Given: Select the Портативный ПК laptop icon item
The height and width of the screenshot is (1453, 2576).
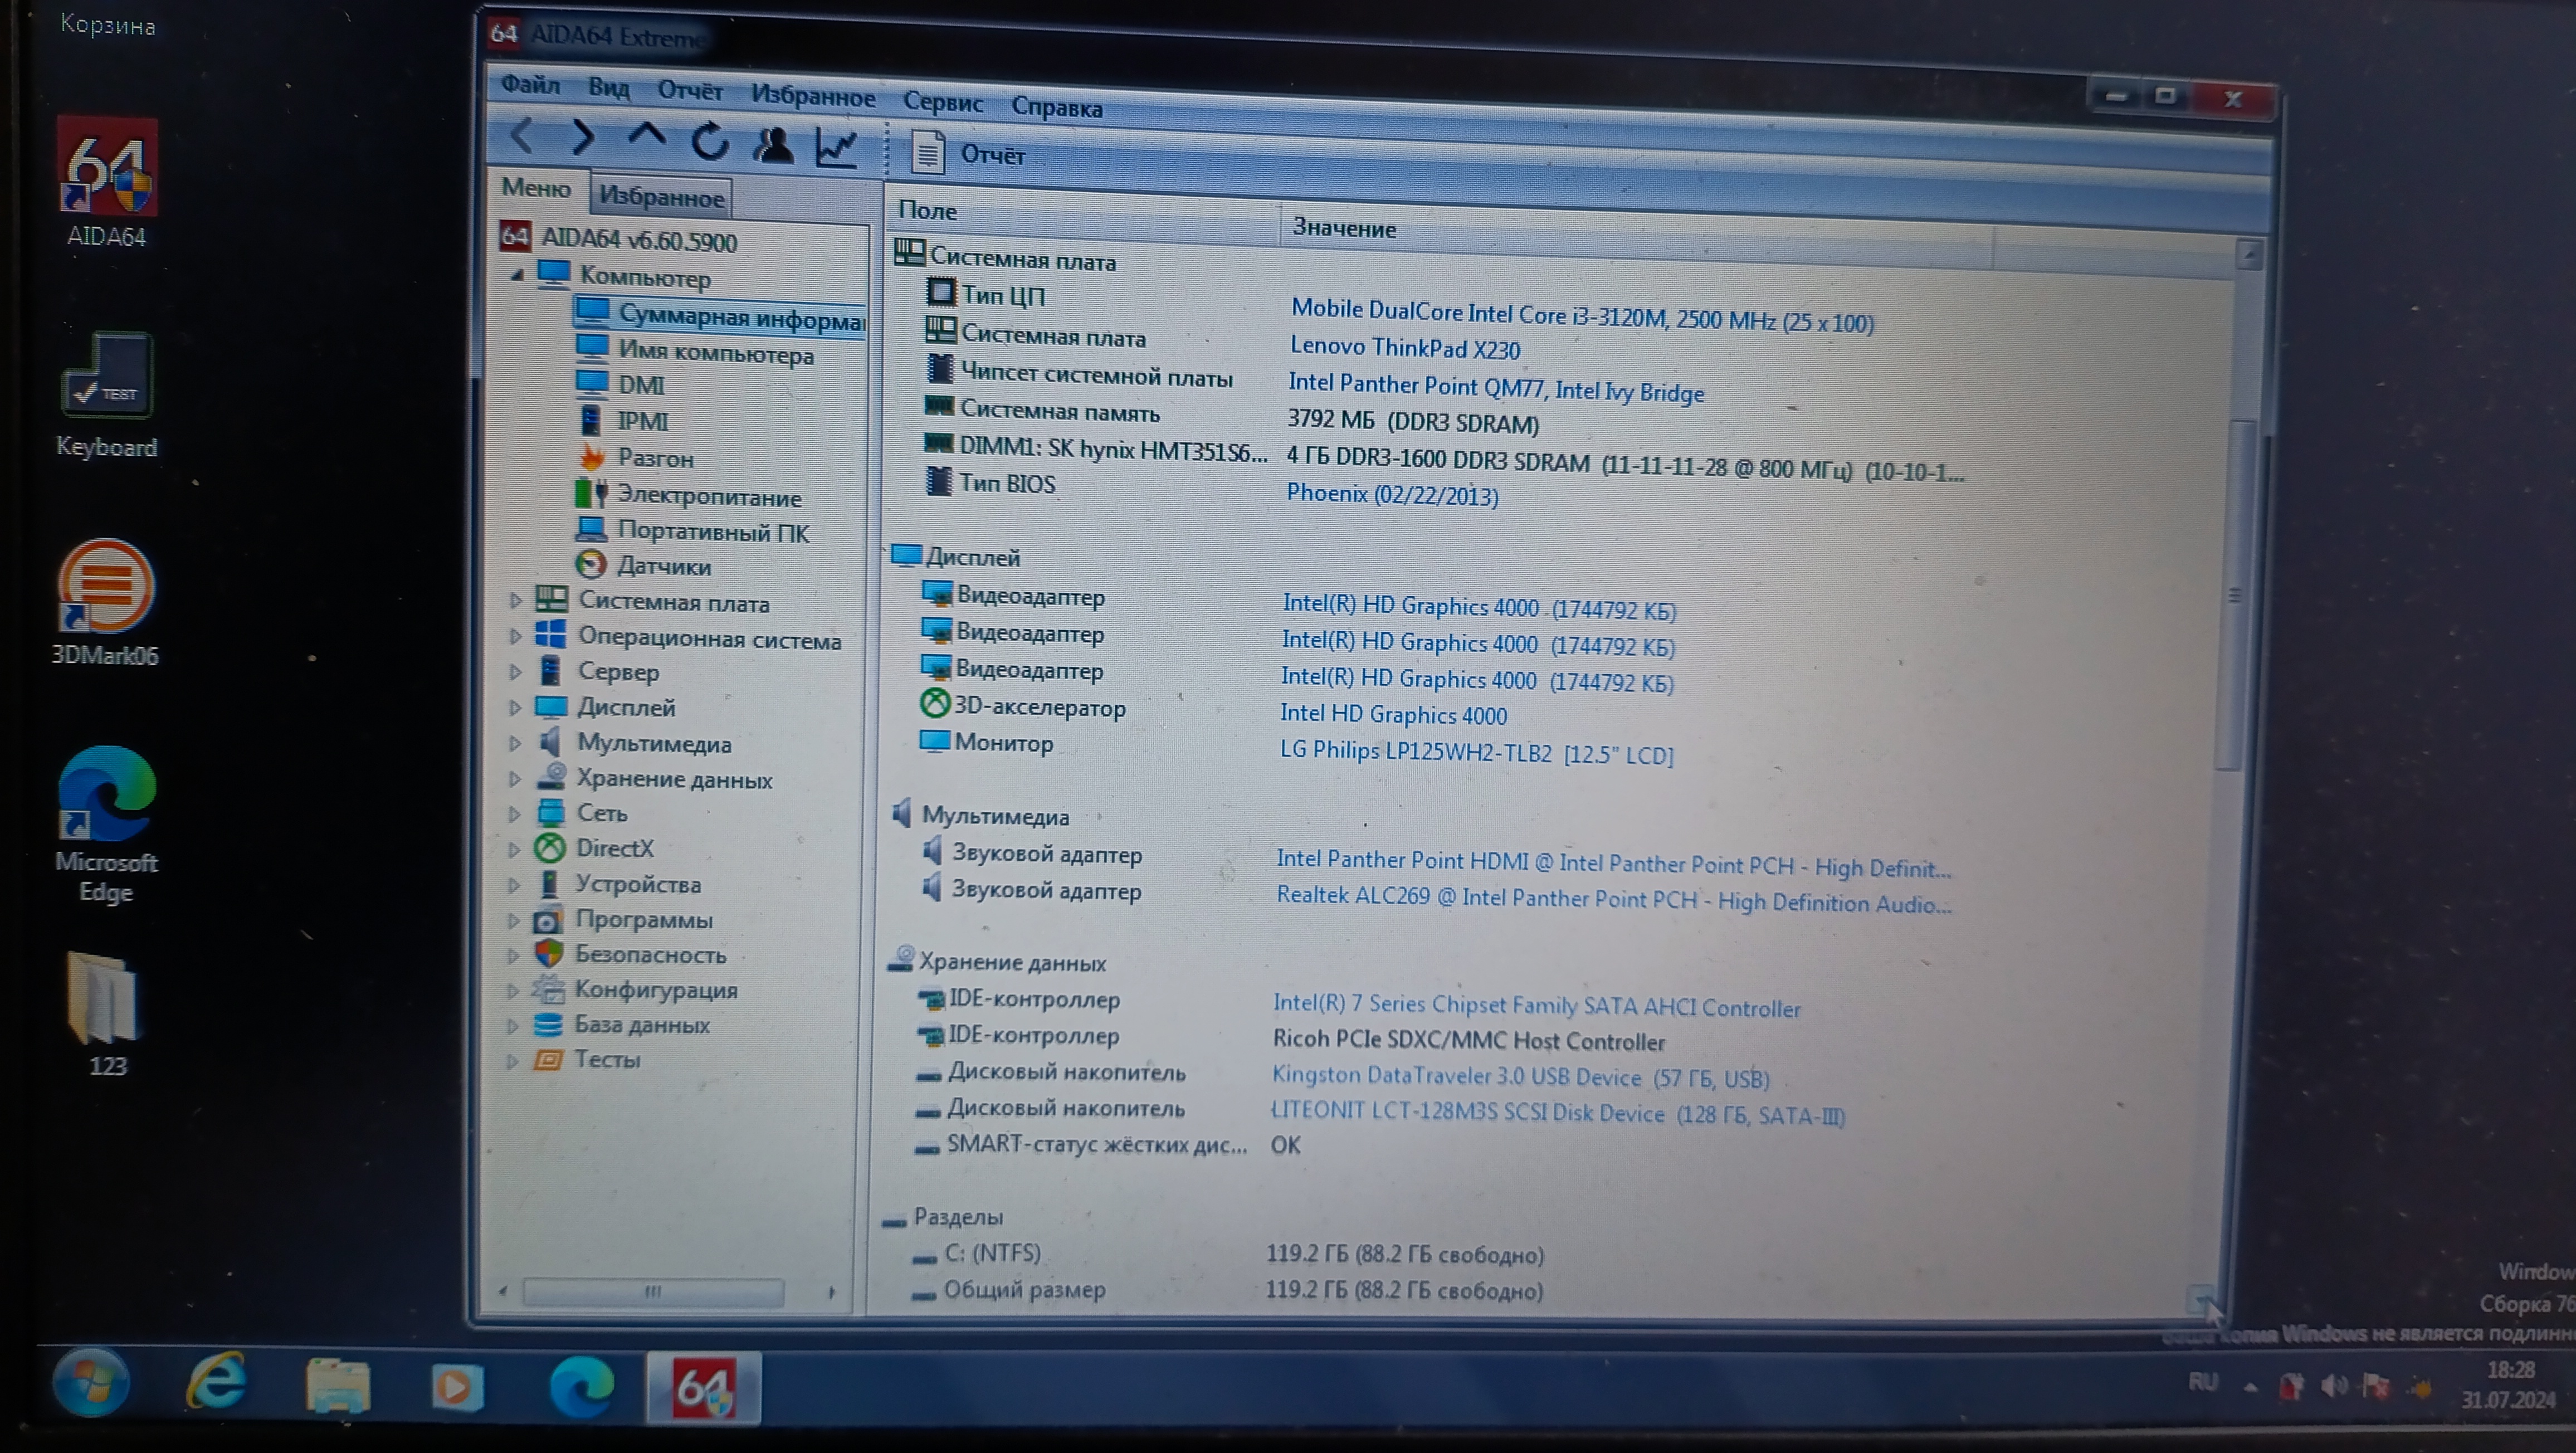Looking at the screenshot, I should click(x=591, y=529).
